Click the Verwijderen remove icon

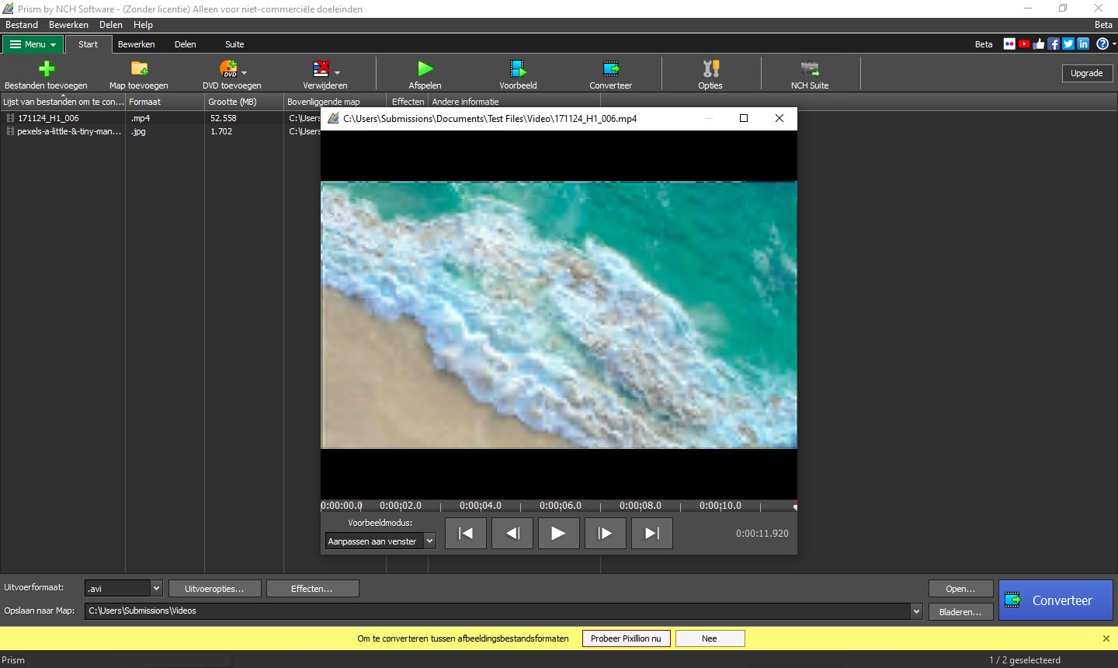(x=321, y=68)
